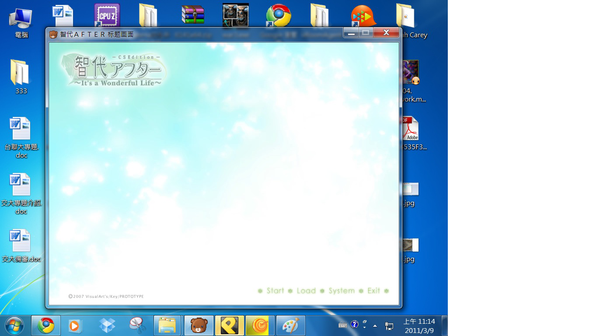Click the orange target taskbar icon
Image resolution: width=593 pixels, height=336 pixels.
pos(260,325)
